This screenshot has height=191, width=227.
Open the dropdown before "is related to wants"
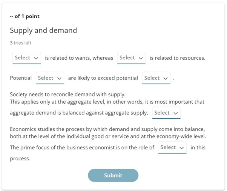click(x=26, y=58)
